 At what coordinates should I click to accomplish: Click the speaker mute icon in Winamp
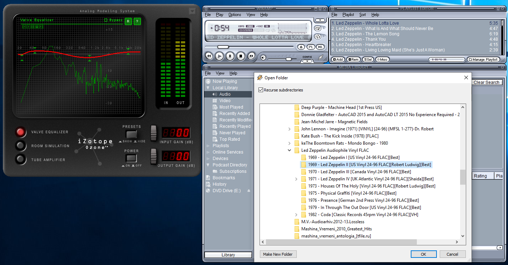pyautogui.click(x=263, y=57)
